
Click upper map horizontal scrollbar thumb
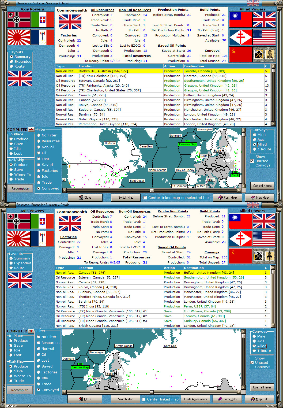[152, 190]
